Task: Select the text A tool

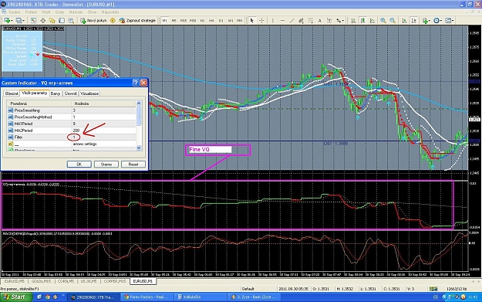Action: (320, 21)
